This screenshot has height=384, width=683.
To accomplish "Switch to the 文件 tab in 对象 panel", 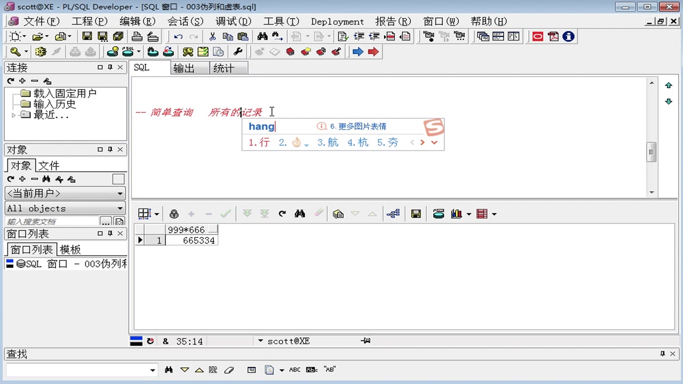I will 49,165.
